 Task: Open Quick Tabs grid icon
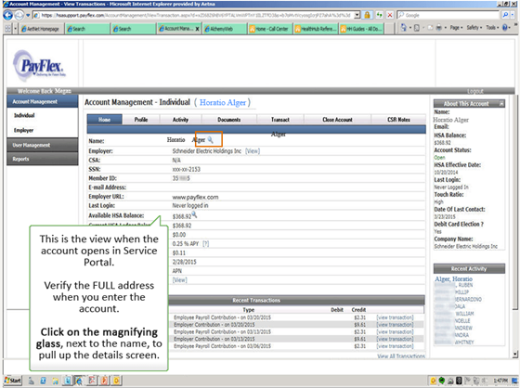tap(7, 29)
